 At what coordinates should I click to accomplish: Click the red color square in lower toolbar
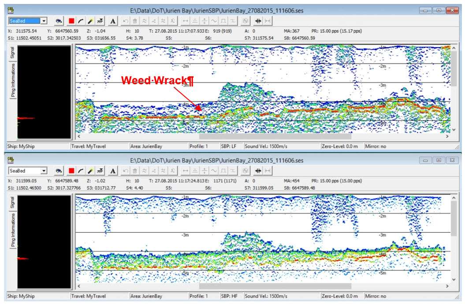pos(71,171)
